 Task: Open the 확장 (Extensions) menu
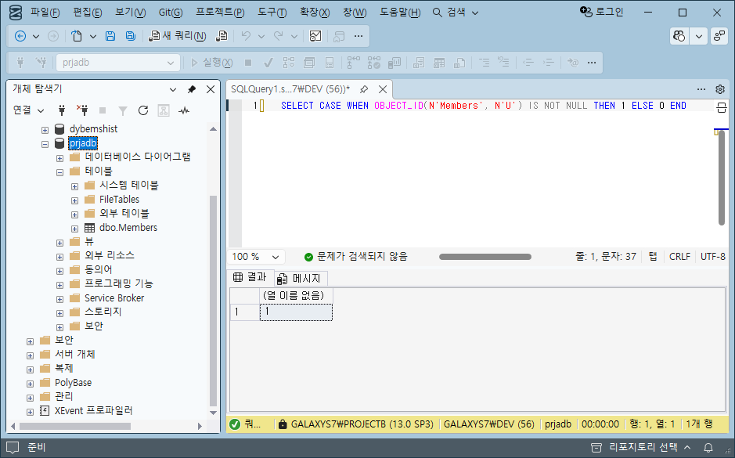(315, 13)
